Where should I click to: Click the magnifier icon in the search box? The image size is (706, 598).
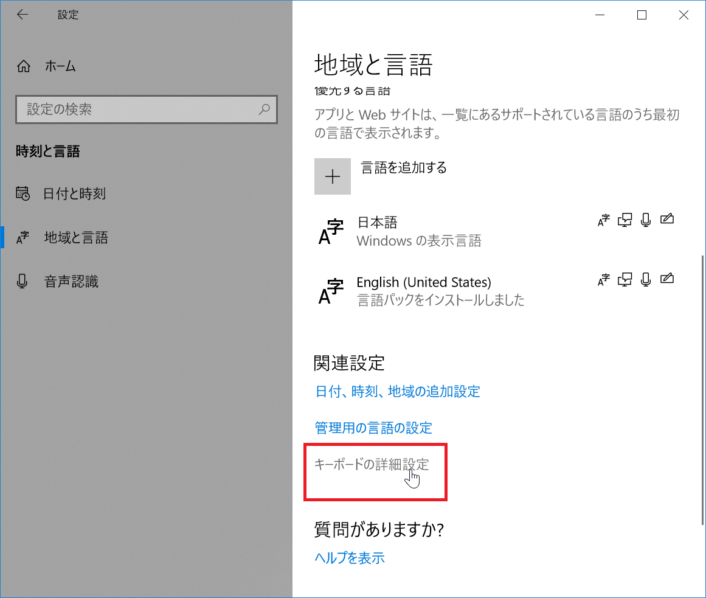[264, 110]
